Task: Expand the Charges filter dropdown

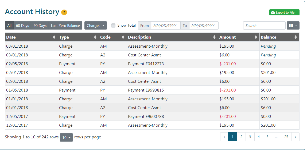Action: [95, 26]
